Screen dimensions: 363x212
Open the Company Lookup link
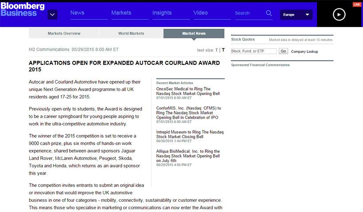coord(305,52)
